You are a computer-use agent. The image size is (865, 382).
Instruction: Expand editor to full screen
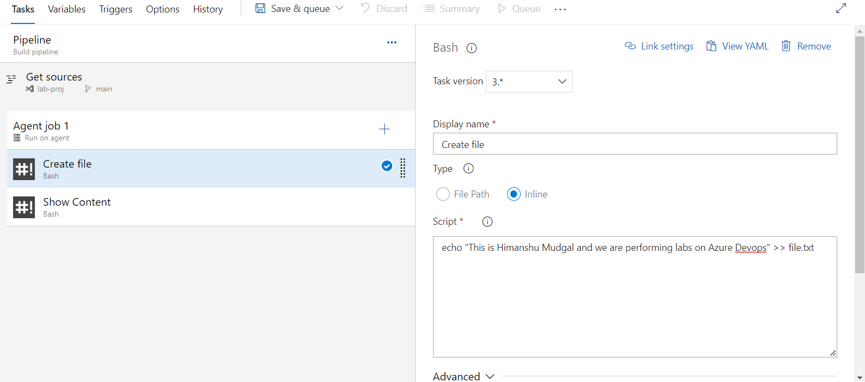841,9
